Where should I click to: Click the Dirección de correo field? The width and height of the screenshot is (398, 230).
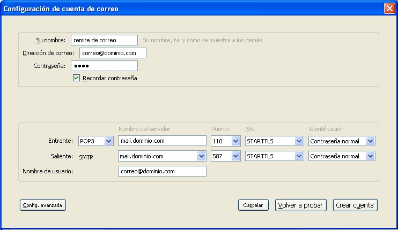point(113,53)
